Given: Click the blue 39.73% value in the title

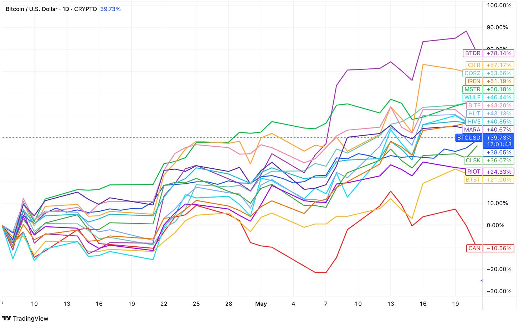Looking at the screenshot, I should pyautogui.click(x=111, y=9).
